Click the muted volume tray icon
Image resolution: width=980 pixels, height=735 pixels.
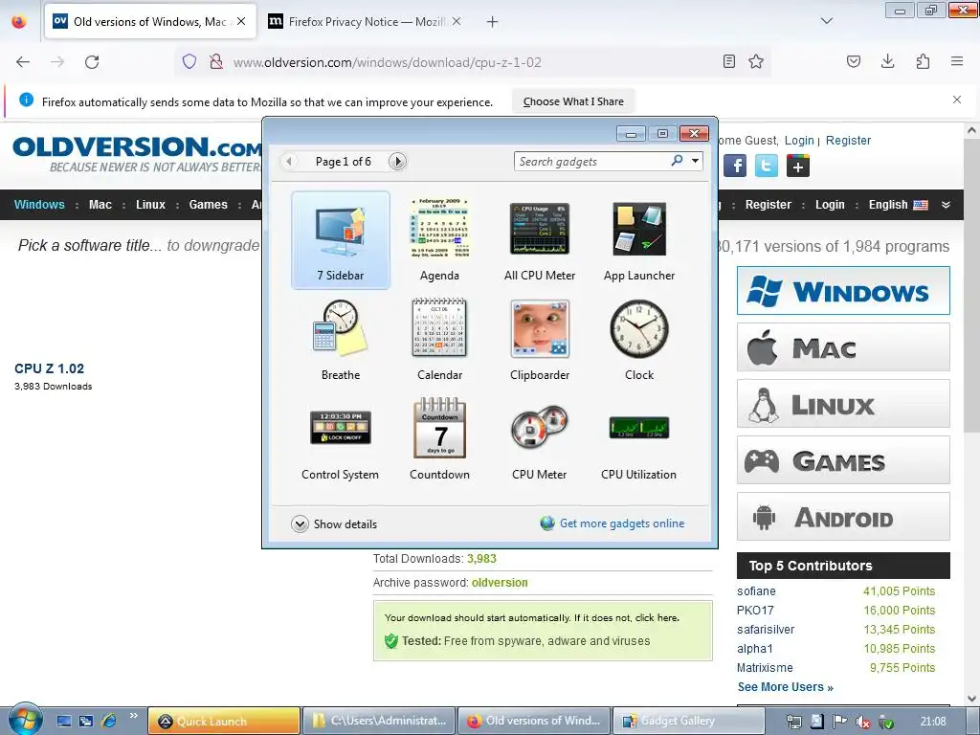coord(863,722)
